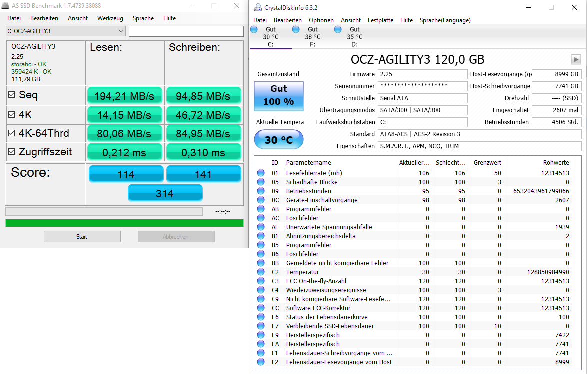Open Werkzeug menu in AS SSD Benchmark
587x374 pixels.
coord(110,18)
